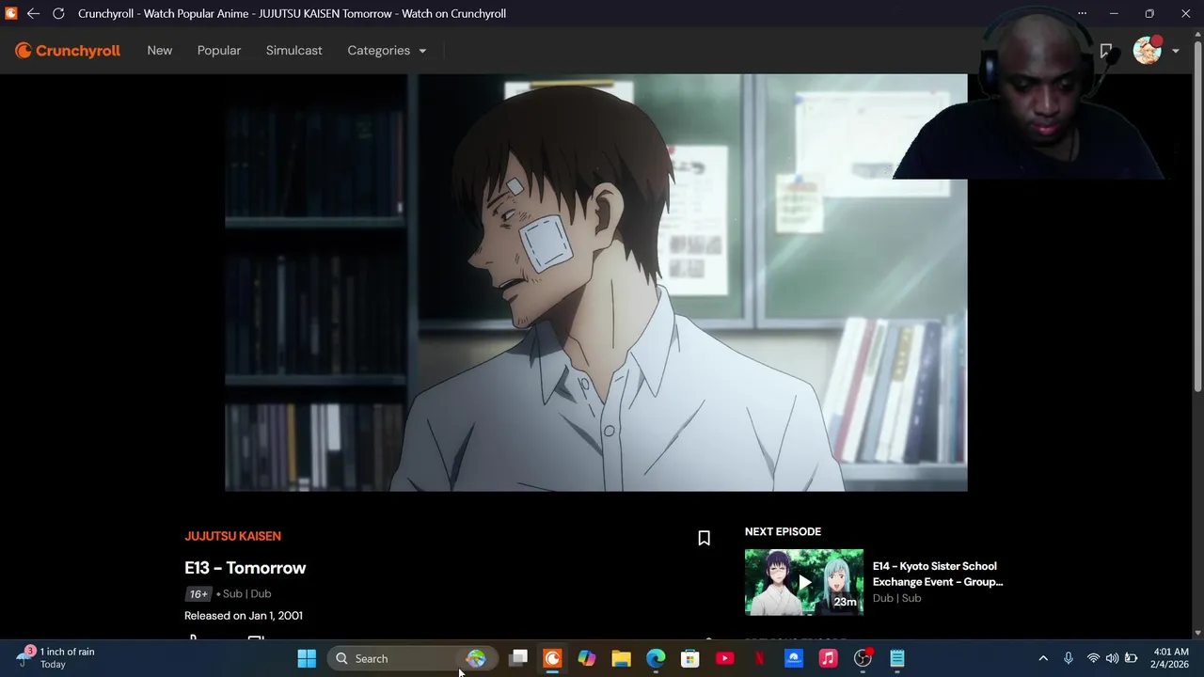The height and width of the screenshot is (677, 1204).
Task: Open OBS Studio from the taskbar
Action: [863, 658]
